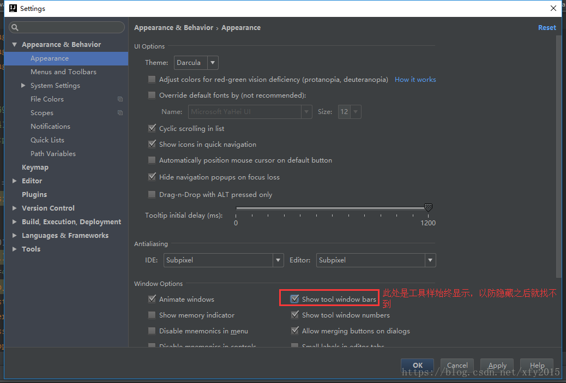Image resolution: width=566 pixels, height=383 pixels.
Task: Expand the Tools settings node
Action: point(14,249)
